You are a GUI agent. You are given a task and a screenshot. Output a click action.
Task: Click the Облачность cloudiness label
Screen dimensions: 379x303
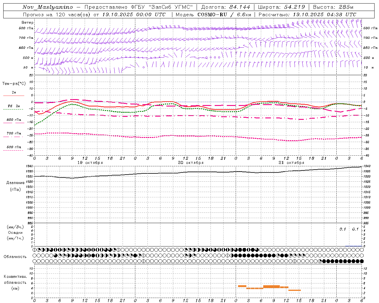pyautogui.click(x=15, y=257)
